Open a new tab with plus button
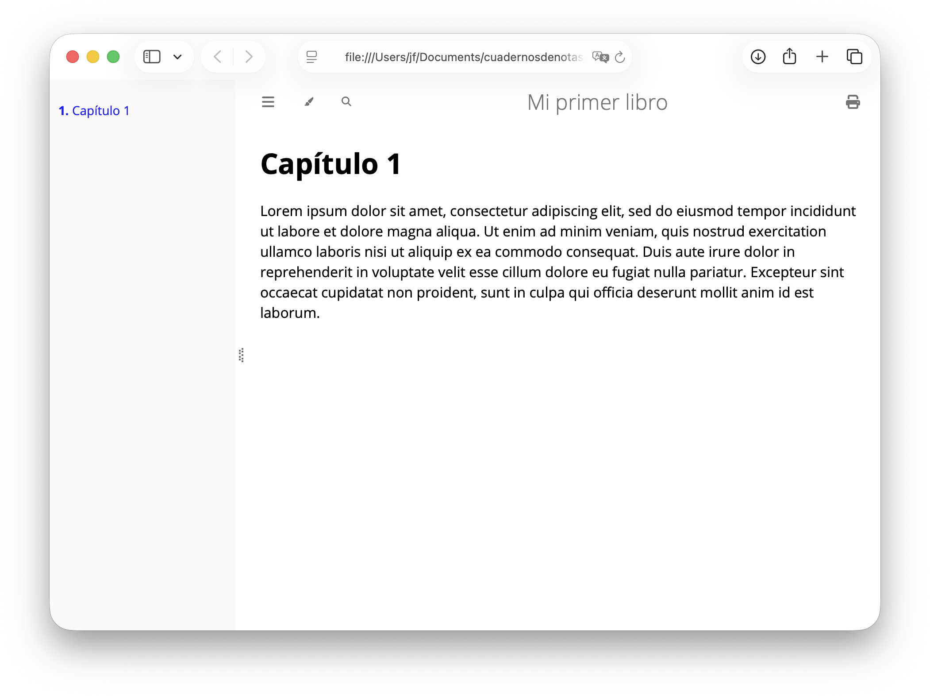Viewport: 930px width, 696px height. click(822, 57)
